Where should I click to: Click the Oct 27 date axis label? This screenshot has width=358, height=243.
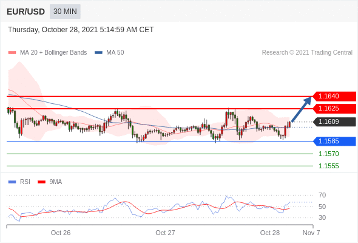(x=165, y=233)
